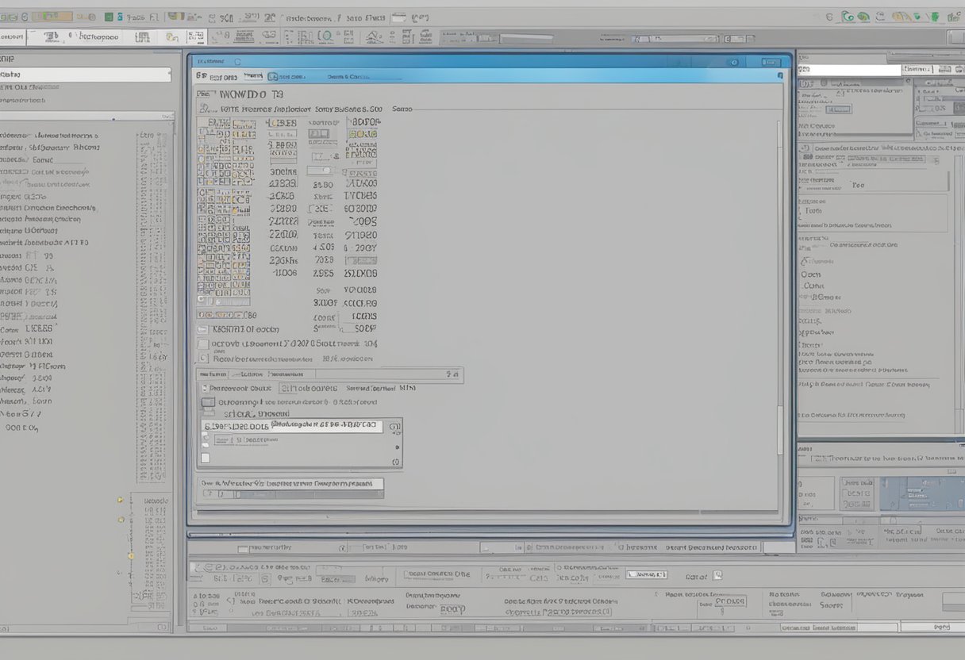965x660 pixels.
Task: Toggle the second checkbox below the dialog's data grid
Action: click(x=203, y=359)
